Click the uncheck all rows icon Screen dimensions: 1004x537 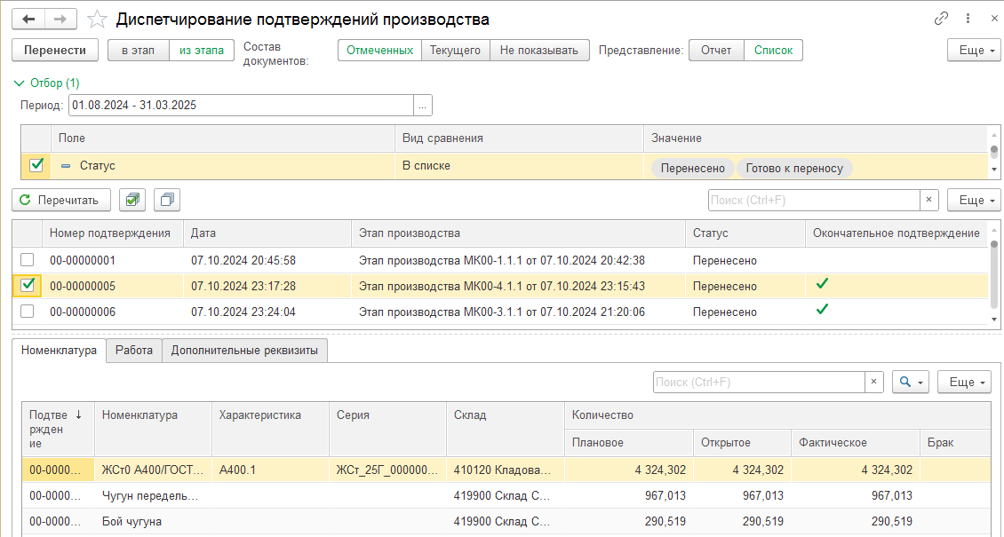tap(167, 200)
